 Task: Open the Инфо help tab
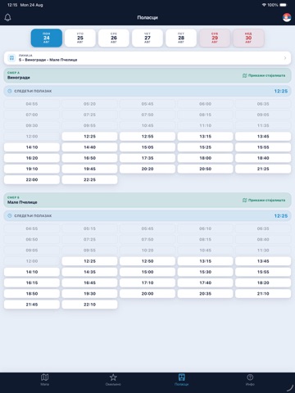tap(250, 380)
